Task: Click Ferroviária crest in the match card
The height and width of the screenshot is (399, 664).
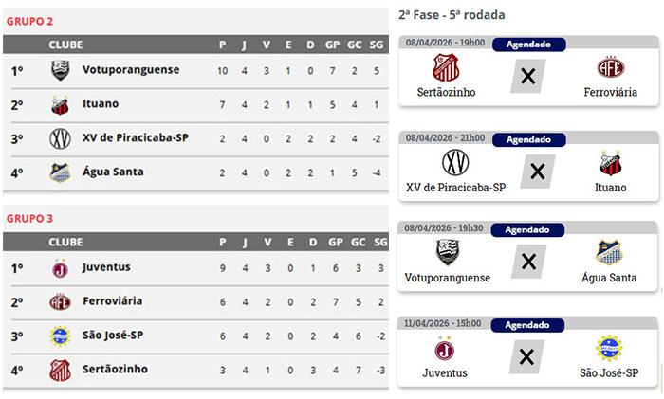Action: 610,68
